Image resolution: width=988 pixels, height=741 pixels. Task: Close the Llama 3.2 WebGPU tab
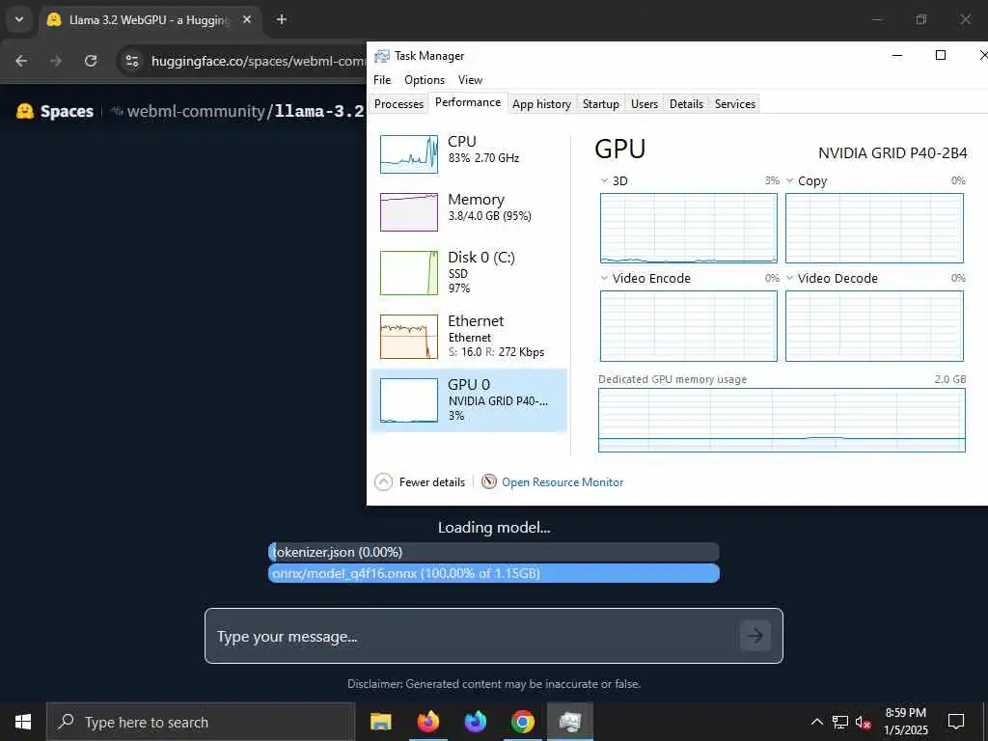pyautogui.click(x=247, y=19)
